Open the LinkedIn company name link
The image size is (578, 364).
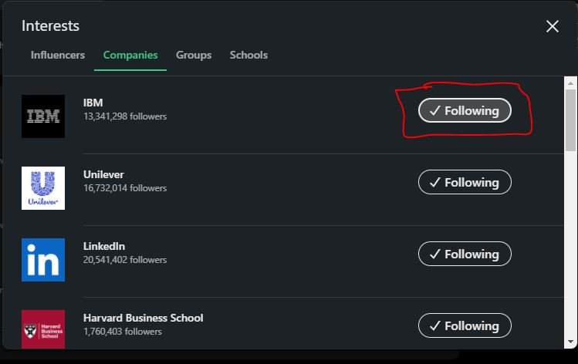click(104, 246)
